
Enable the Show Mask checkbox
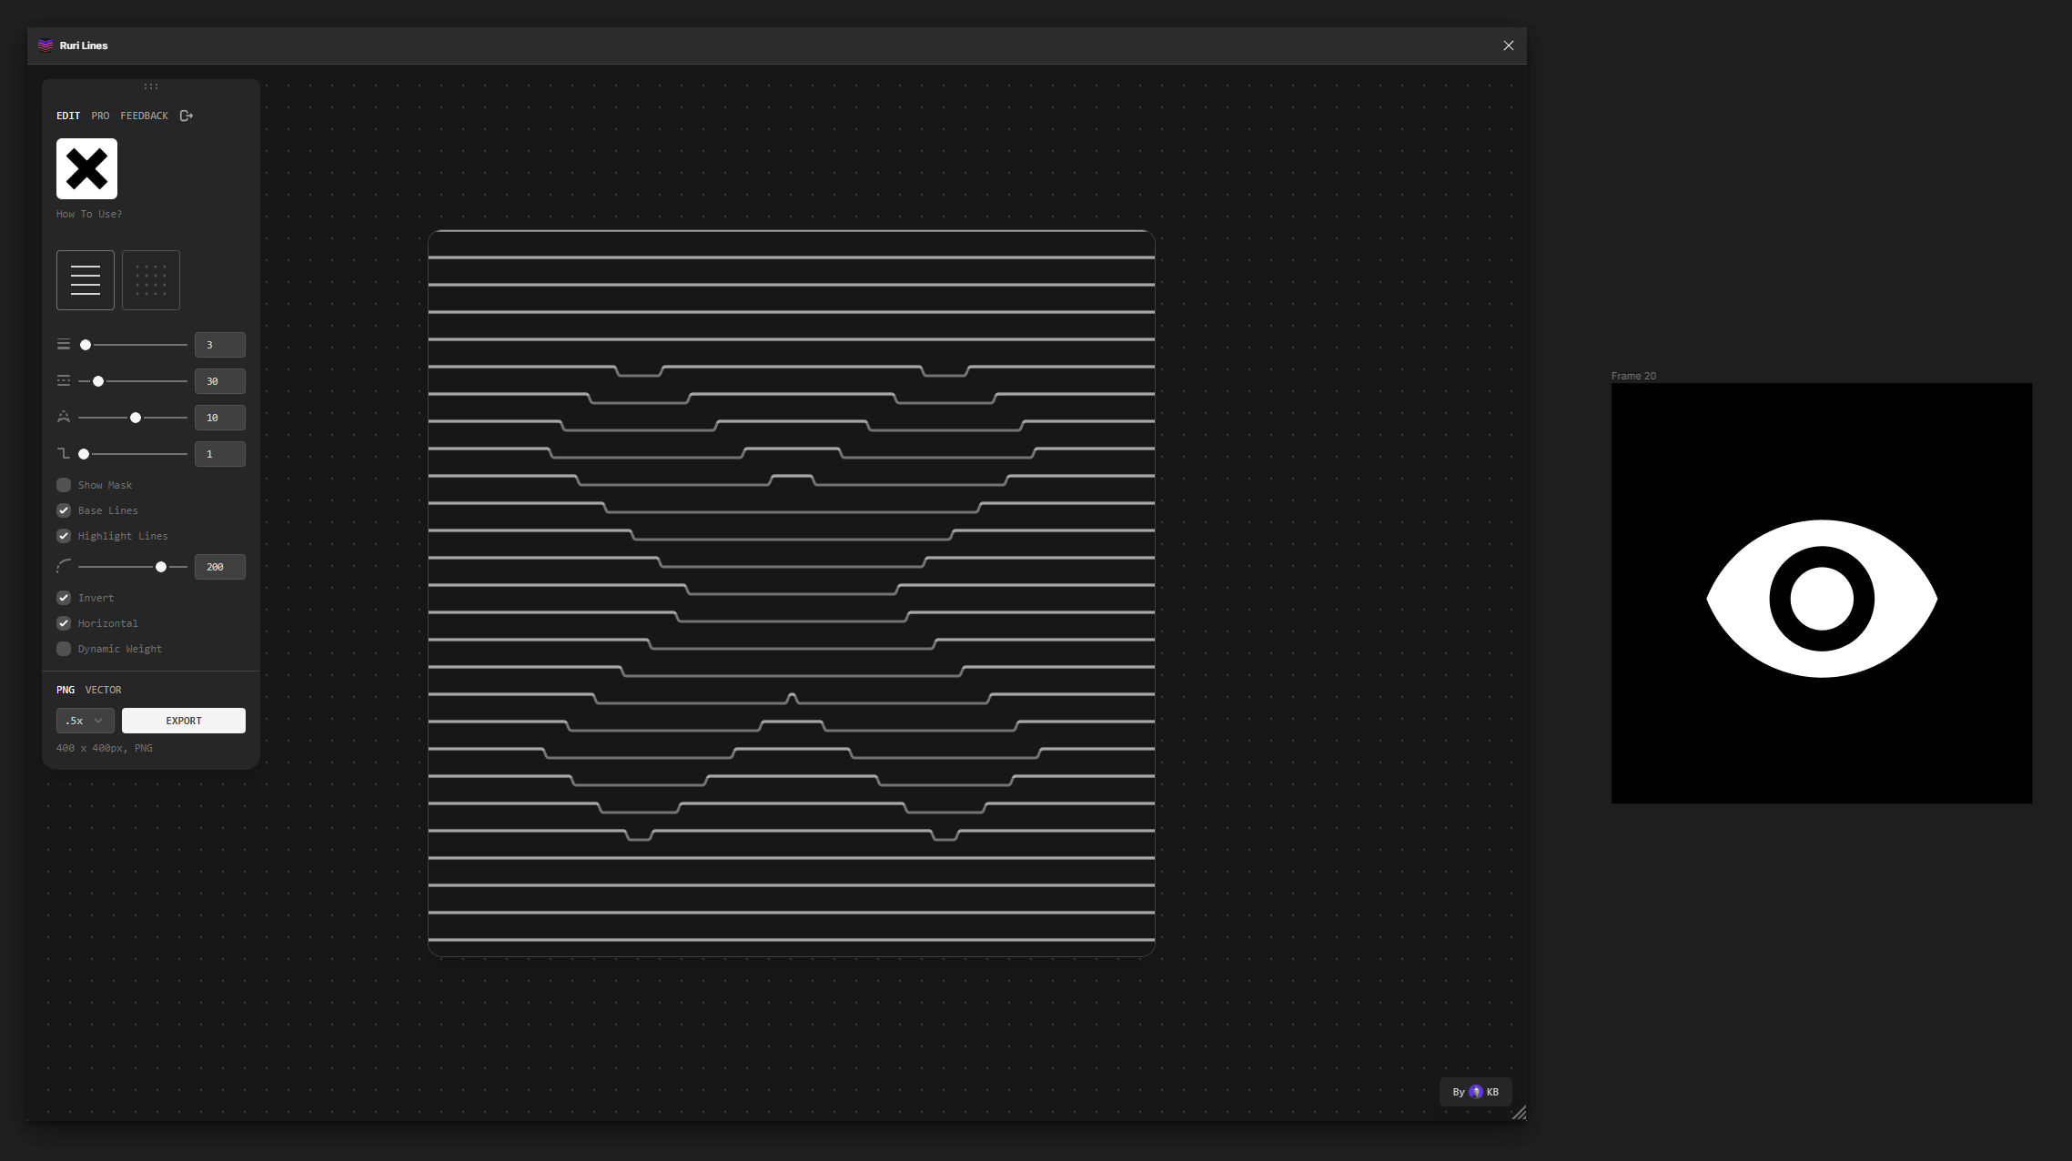click(64, 485)
